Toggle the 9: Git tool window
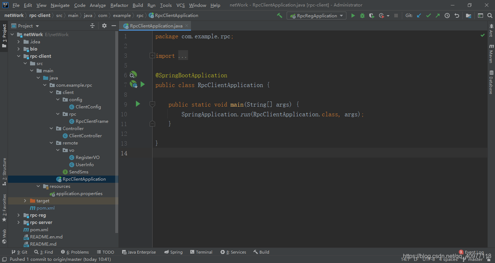Screen dimensions: 495x263 tap(20, 252)
